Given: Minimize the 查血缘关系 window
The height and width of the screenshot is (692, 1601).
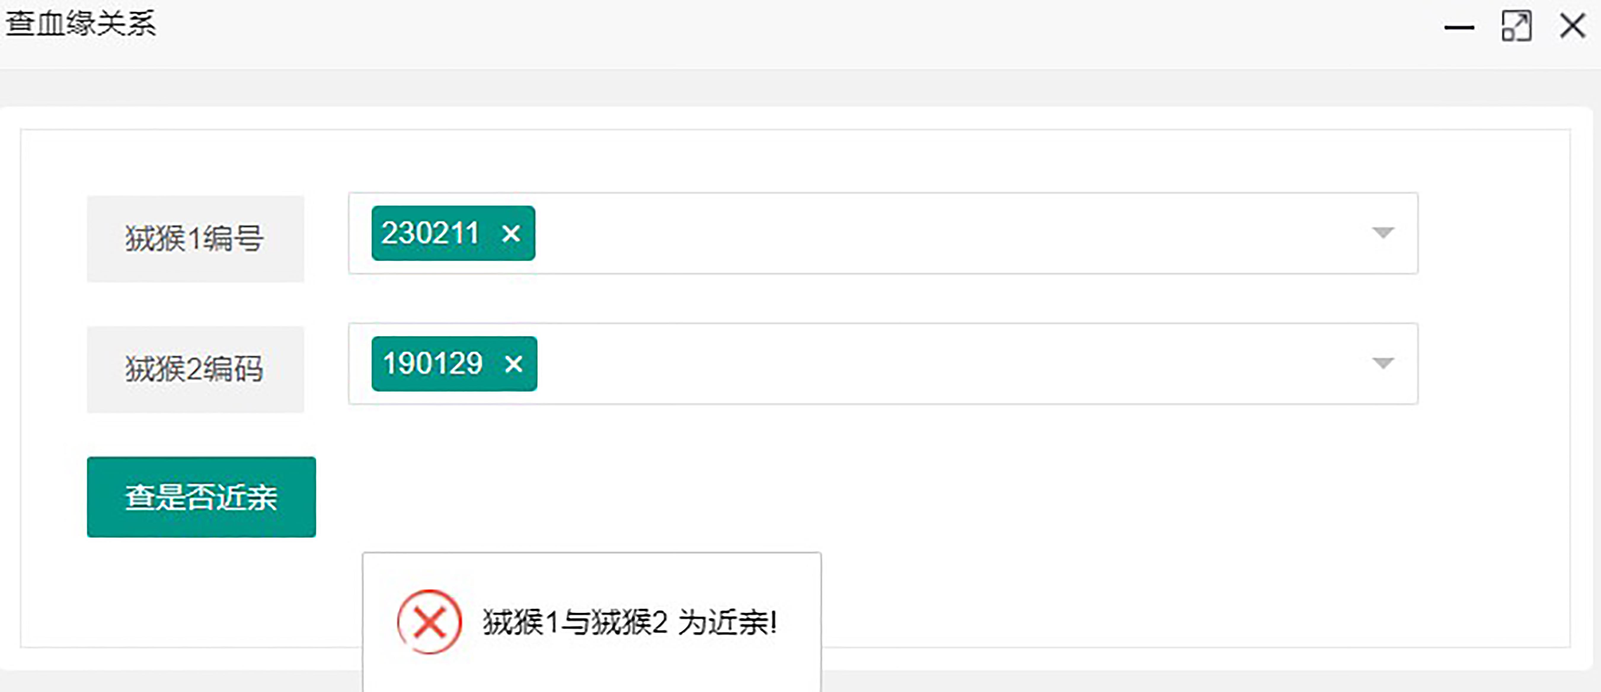Looking at the screenshot, I should pos(1459,27).
